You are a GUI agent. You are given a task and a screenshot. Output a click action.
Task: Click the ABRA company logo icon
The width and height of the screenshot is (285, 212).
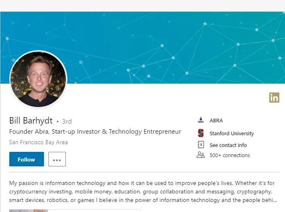201,120
